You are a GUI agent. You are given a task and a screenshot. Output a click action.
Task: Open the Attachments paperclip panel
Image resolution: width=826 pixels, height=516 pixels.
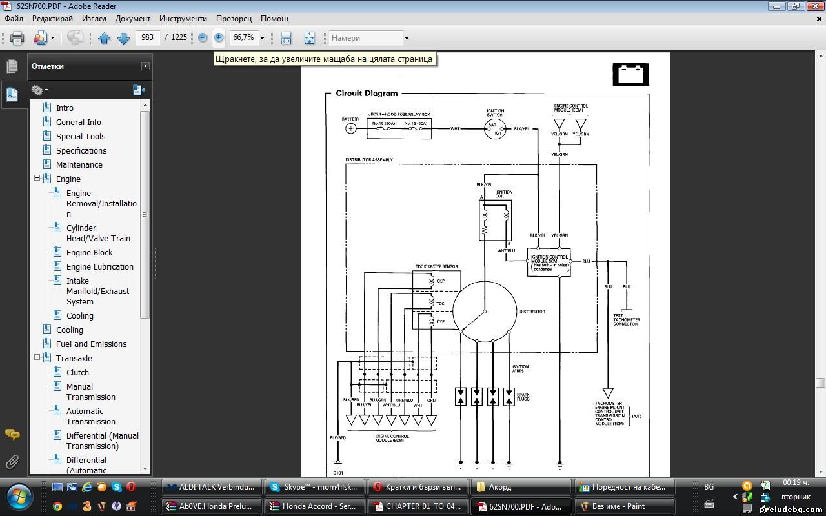(x=12, y=462)
